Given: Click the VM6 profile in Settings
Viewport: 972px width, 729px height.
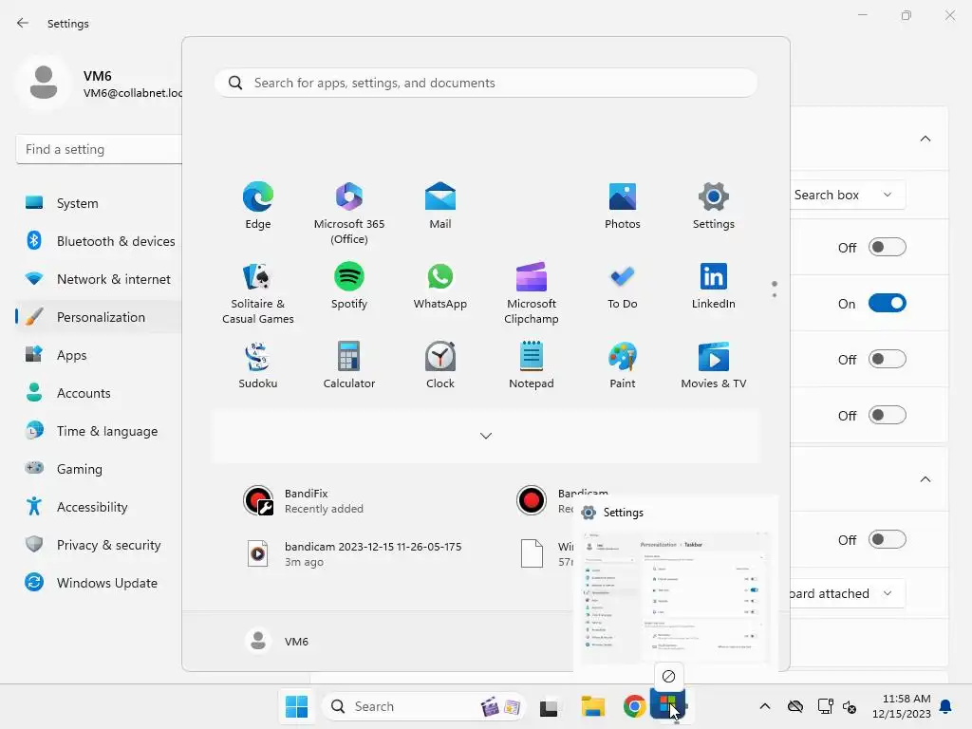Looking at the screenshot, I should point(99,84).
